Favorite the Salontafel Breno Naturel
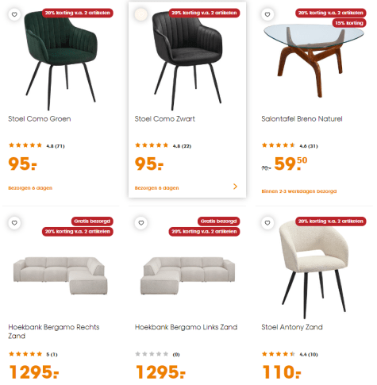This screenshot has width=377, height=385. 267,14
